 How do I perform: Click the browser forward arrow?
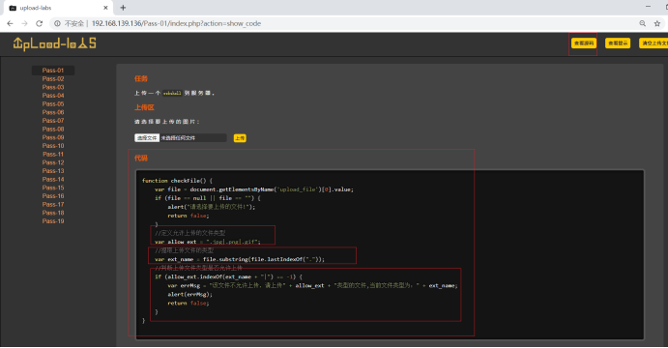(x=24, y=23)
